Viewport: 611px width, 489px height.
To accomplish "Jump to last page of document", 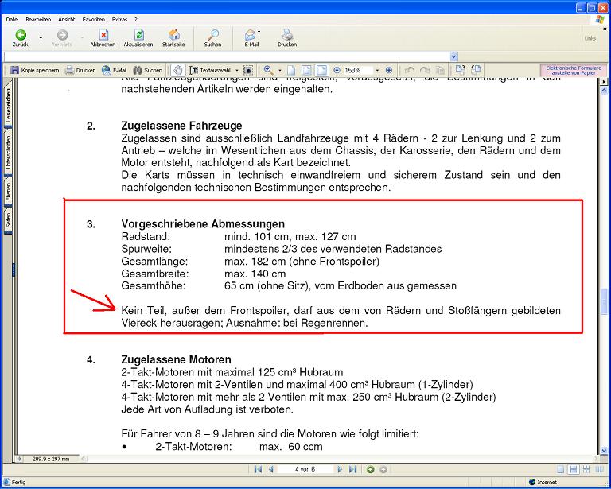I will (x=352, y=470).
